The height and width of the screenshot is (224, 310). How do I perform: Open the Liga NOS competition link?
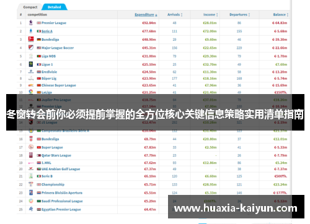click(48, 56)
